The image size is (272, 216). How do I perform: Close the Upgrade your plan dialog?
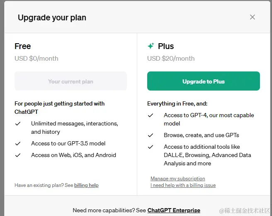click(253, 17)
